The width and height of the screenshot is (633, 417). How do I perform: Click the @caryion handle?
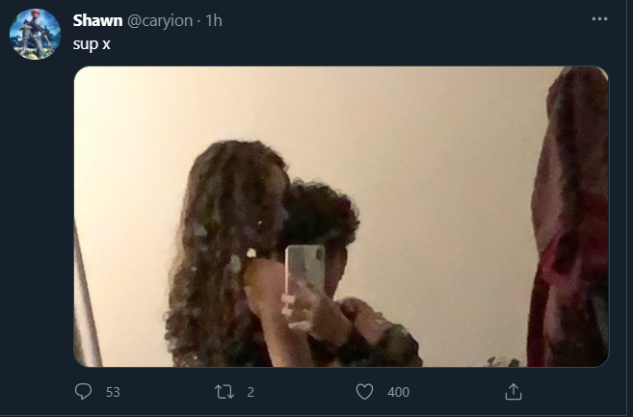160,21
